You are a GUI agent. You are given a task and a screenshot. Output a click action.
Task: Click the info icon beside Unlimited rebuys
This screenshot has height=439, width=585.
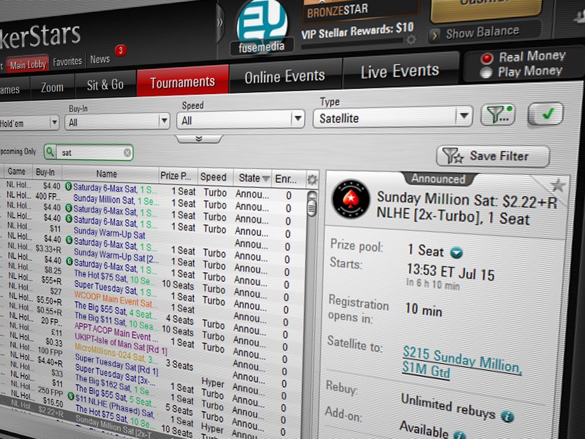(x=507, y=416)
